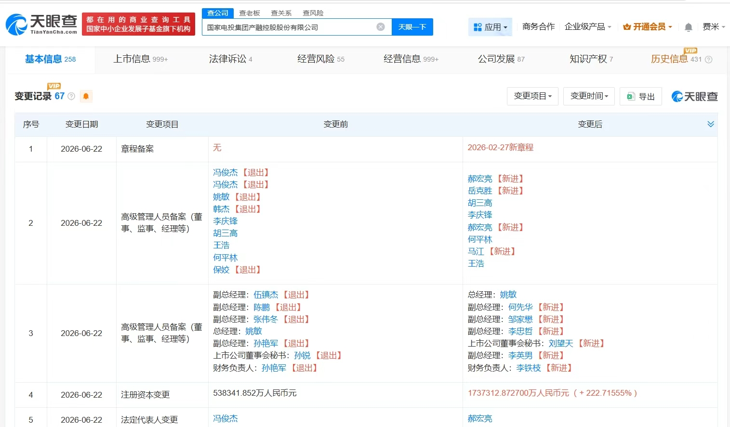
Task: Open 张伟冬 vice manager link
Action: pos(266,319)
